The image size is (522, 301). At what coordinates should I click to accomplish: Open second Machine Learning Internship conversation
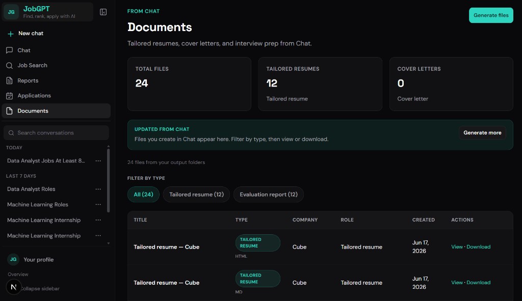tap(44, 235)
